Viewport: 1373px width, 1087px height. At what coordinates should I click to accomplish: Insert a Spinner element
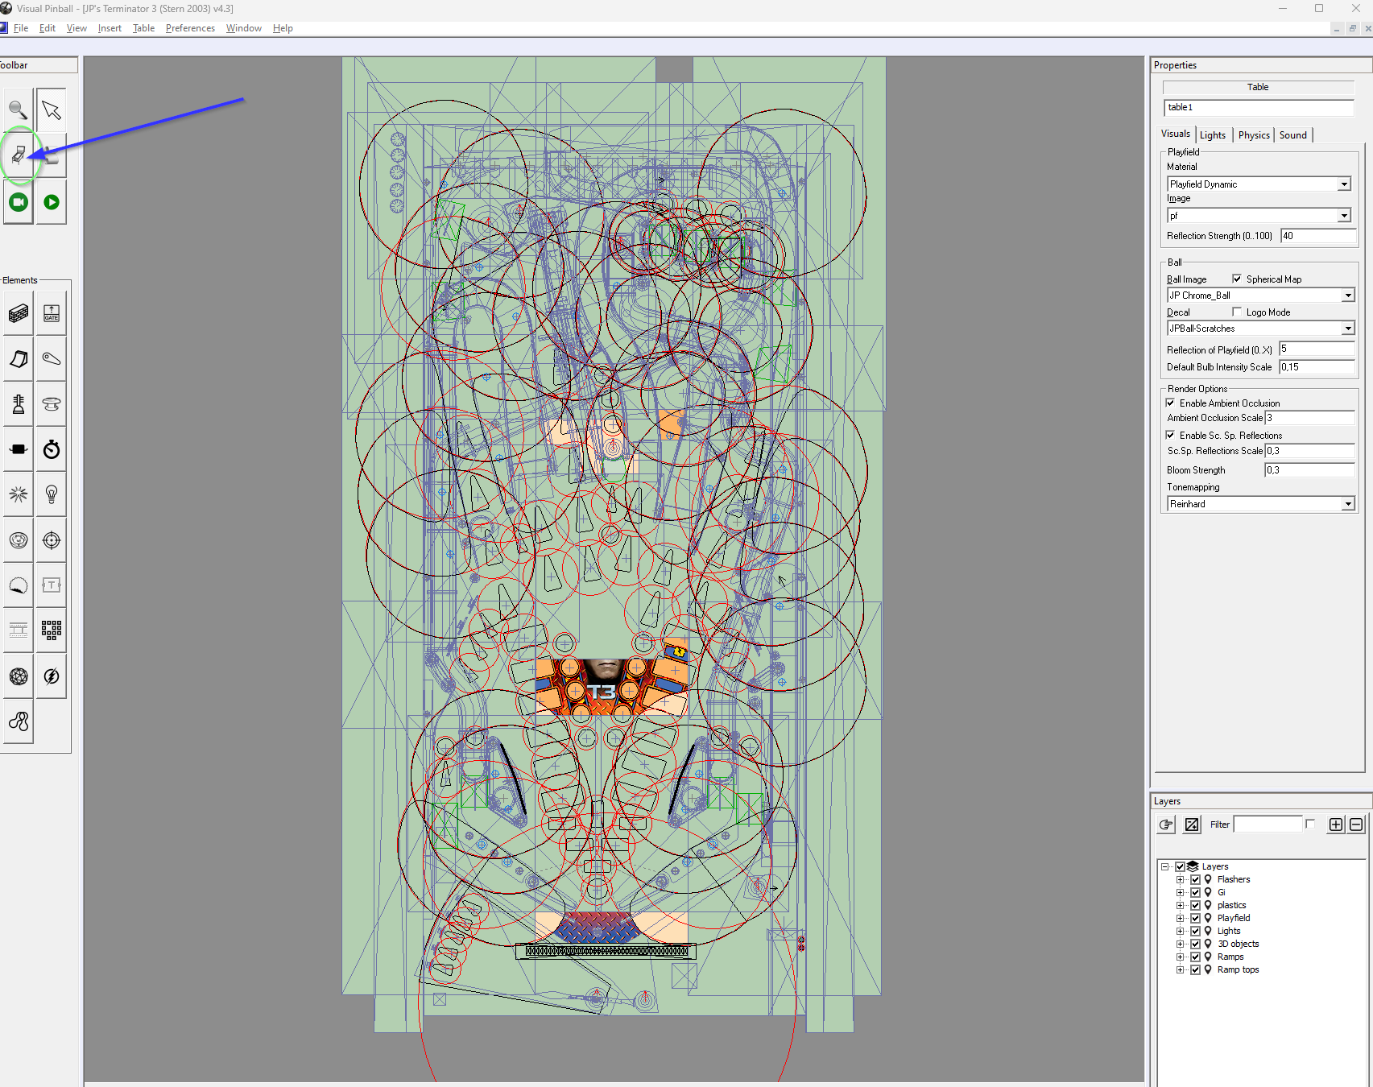pyautogui.click(x=19, y=449)
